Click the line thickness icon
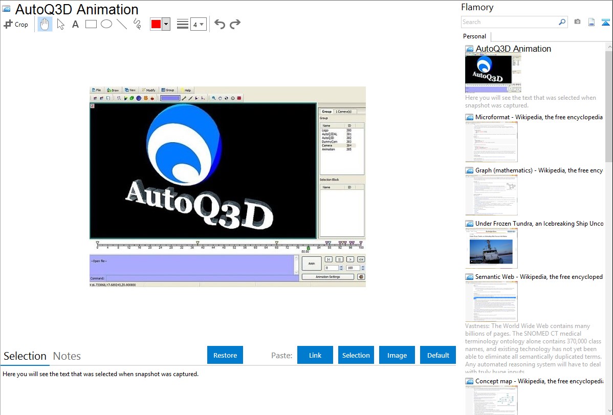Screen dimensions: 613x415 [x=183, y=24]
